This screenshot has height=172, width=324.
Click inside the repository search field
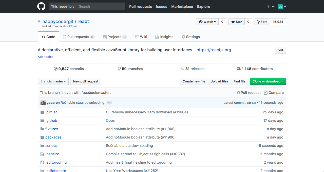coord(101,6)
